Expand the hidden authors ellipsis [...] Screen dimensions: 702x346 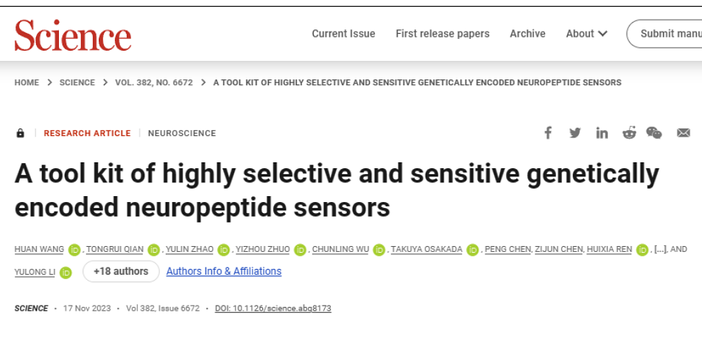coord(660,250)
